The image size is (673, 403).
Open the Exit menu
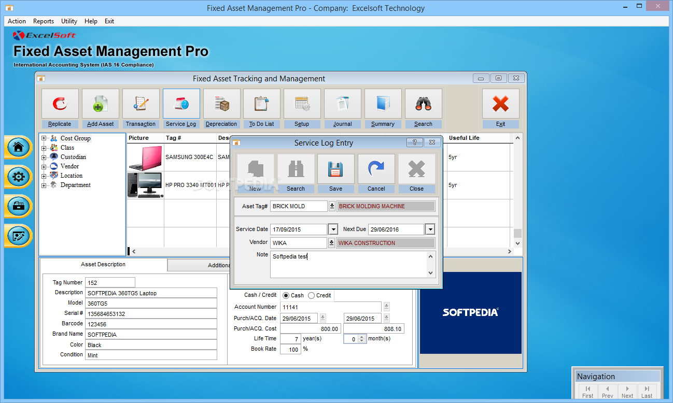pos(109,21)
